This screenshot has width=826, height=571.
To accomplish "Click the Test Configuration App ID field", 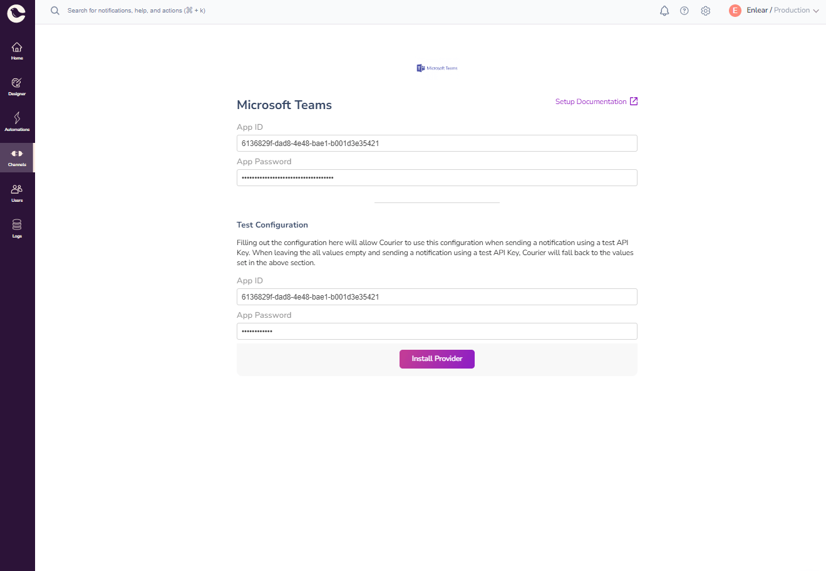I will pos(436,297).
